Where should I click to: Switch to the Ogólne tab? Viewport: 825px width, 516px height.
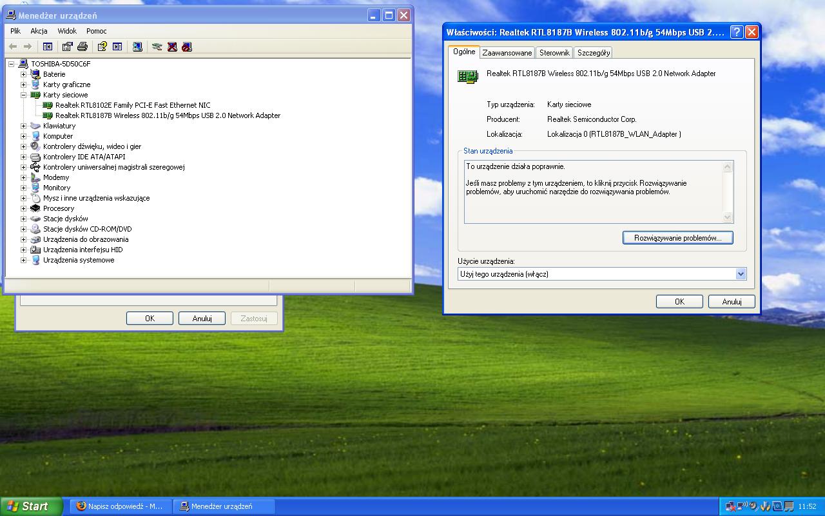point(464,52)
